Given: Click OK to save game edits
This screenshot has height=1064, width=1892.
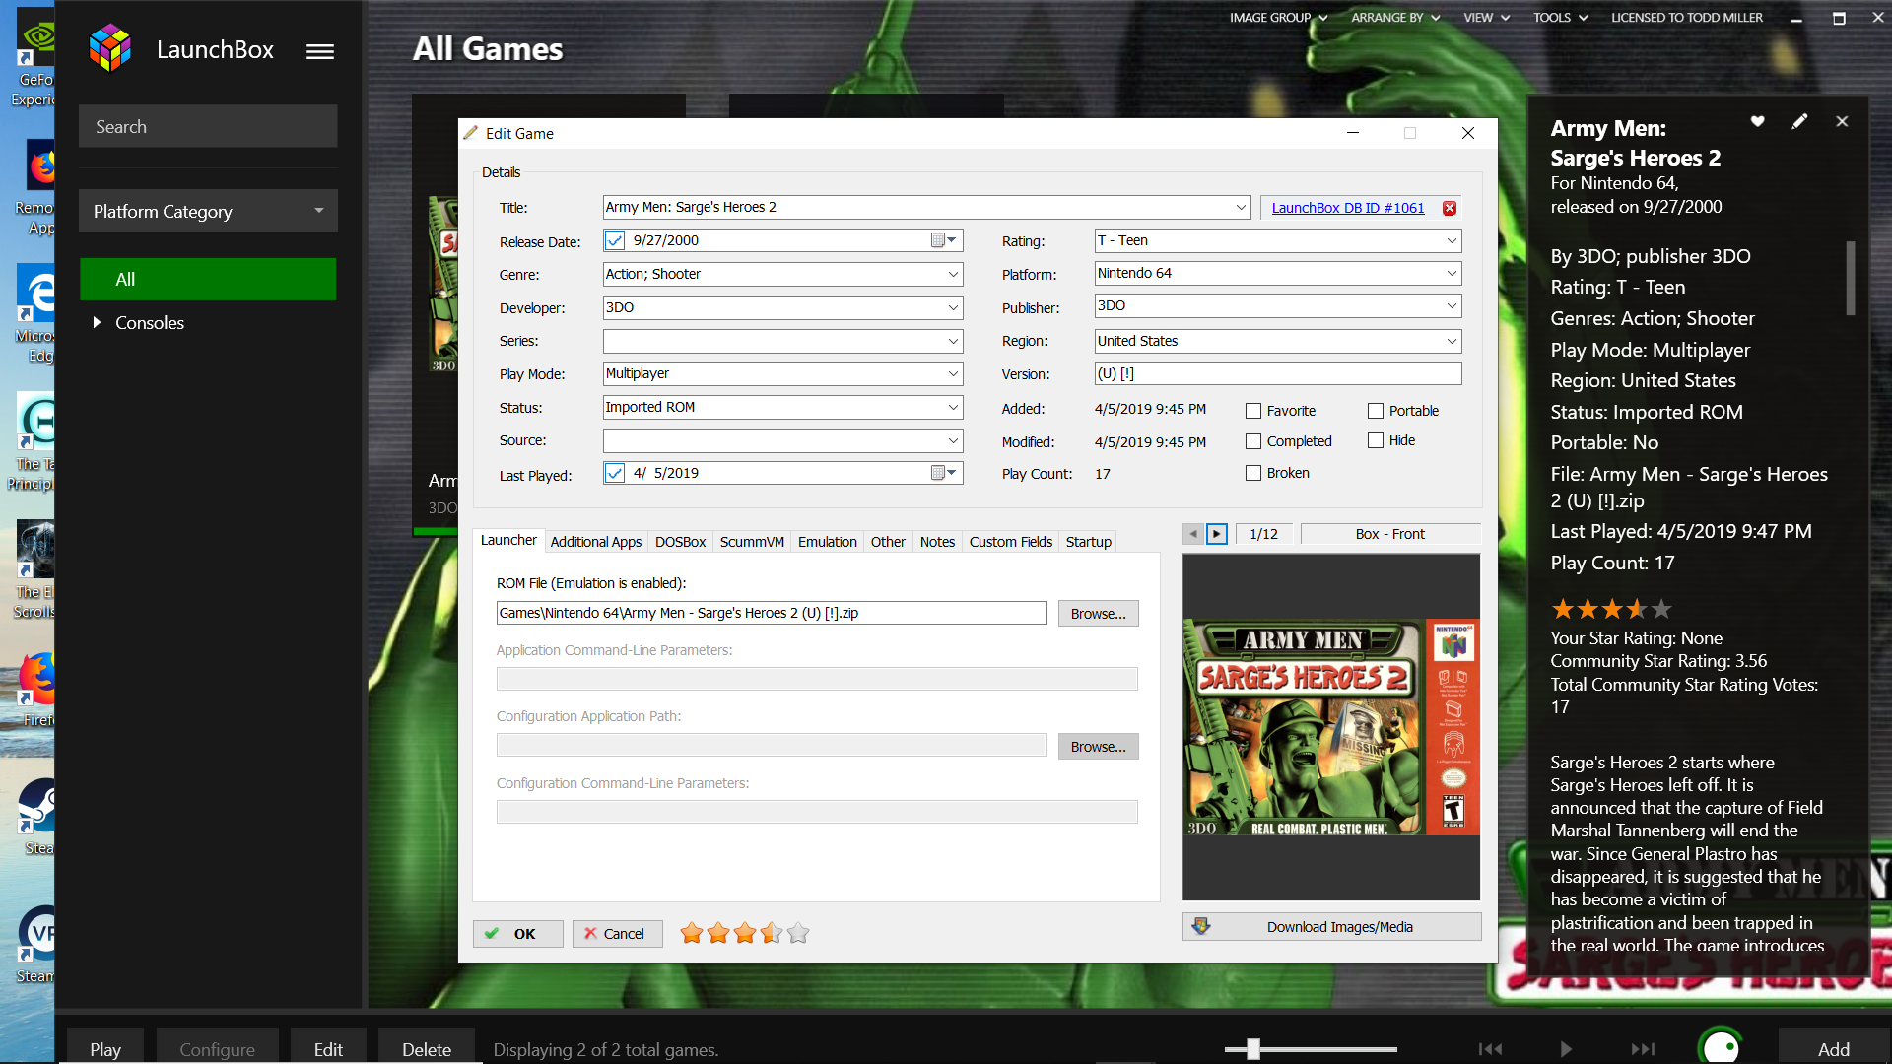Looking at the screenshot, I should click(x=518, y=934).
